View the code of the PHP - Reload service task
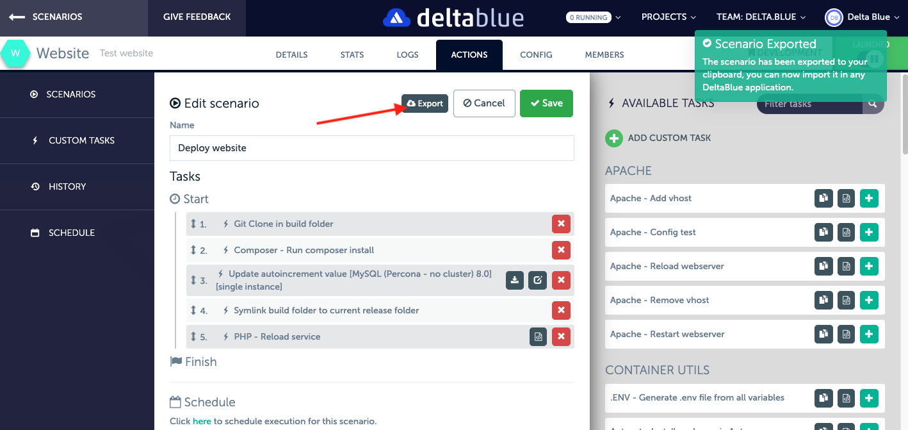The height and width of the screenshot is (430, 908). 539,336
